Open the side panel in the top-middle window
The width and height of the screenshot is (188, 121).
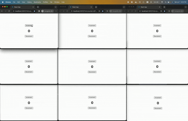coord(107,11)
